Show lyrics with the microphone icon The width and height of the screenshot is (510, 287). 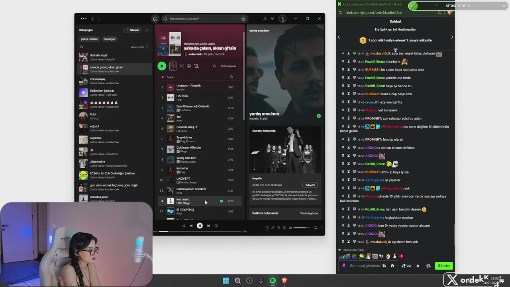[x=273, y=228]
